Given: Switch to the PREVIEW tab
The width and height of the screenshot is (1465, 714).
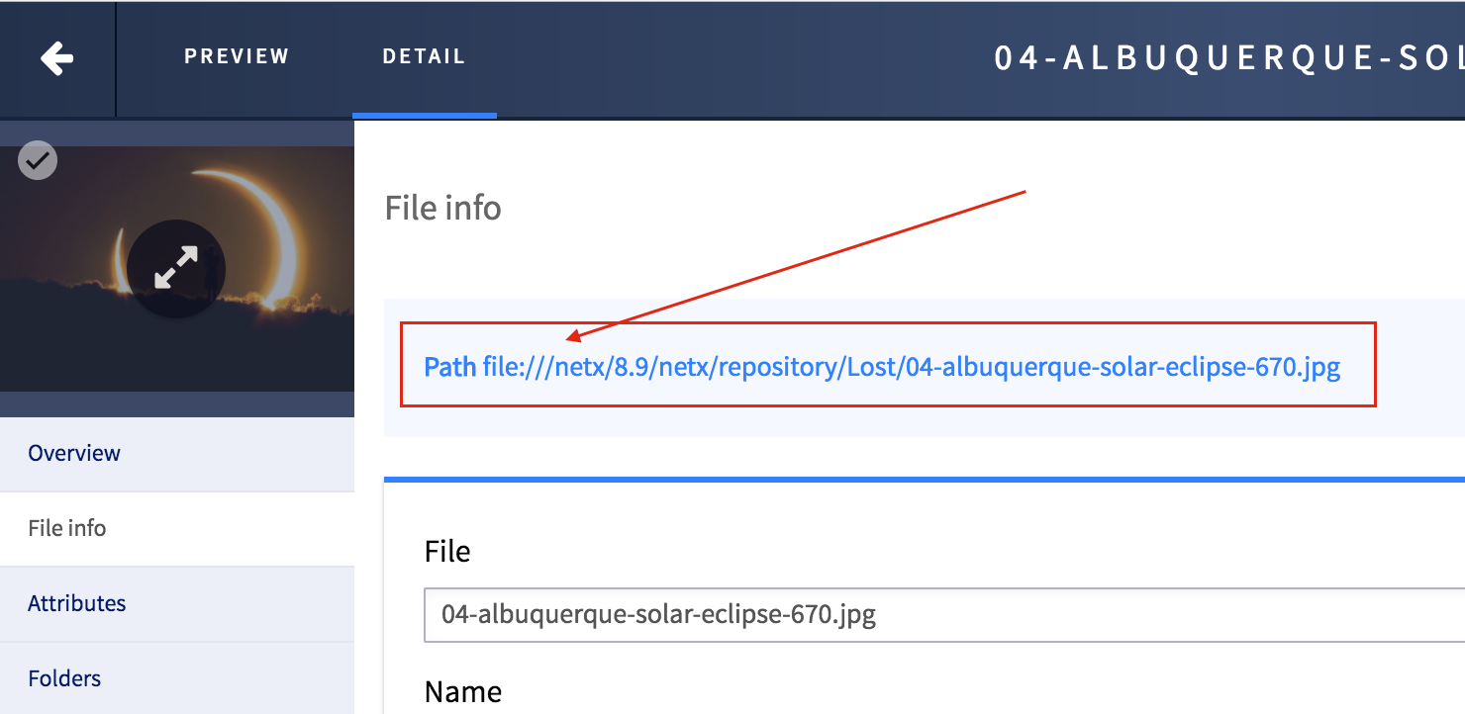Looking at the screenshot, I should point(237,56).
